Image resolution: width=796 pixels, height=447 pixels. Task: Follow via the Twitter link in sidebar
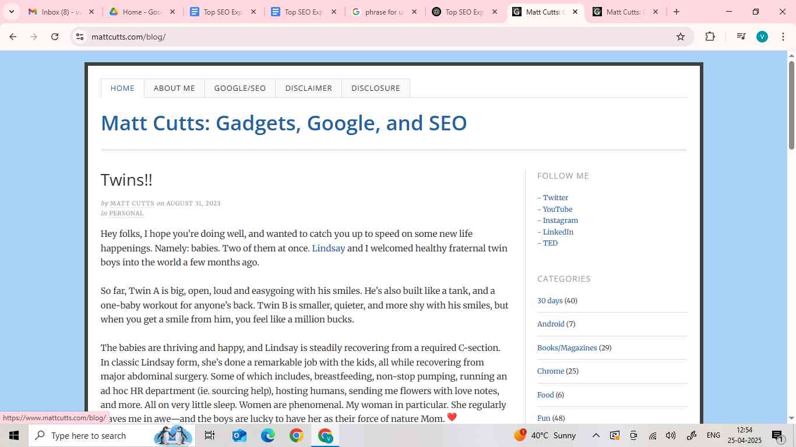pos(555,197)
